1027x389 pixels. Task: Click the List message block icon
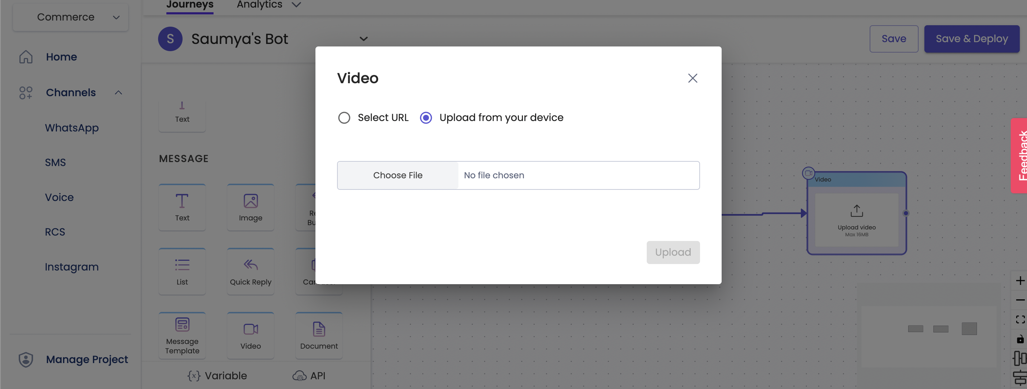tap(182, 265)
